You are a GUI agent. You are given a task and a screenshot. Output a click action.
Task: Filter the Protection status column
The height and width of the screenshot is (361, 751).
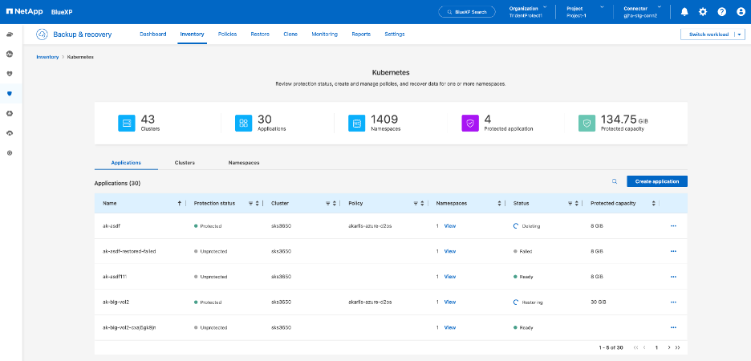[250, 204]
